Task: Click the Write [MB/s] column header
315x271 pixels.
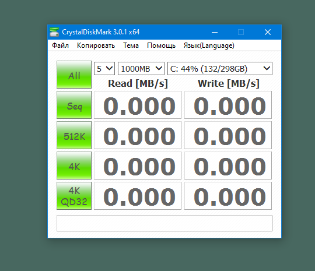Action: (x=229, y=83)
